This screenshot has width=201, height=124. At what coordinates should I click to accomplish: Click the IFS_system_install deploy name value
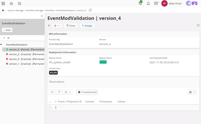tap(60, 62)
